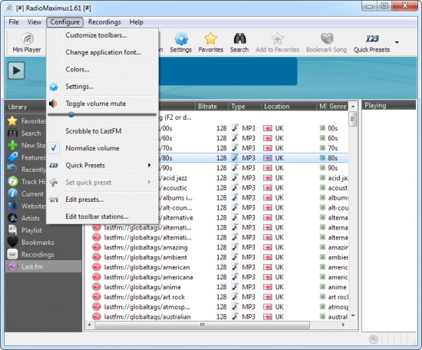Choose Settings... in Configure menu

[x=102, y=87]
